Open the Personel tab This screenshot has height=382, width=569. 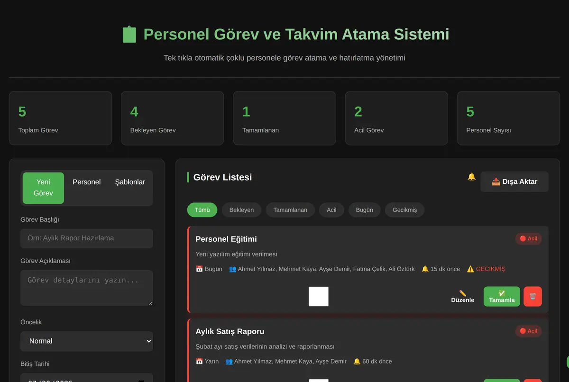point(86,182)
